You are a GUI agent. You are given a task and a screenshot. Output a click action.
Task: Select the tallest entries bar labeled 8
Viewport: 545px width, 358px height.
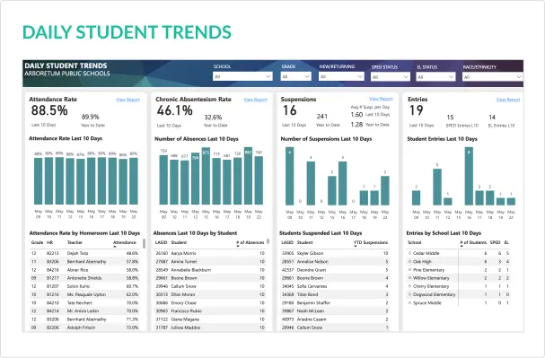pyautogui.click(x=469, y=176)
